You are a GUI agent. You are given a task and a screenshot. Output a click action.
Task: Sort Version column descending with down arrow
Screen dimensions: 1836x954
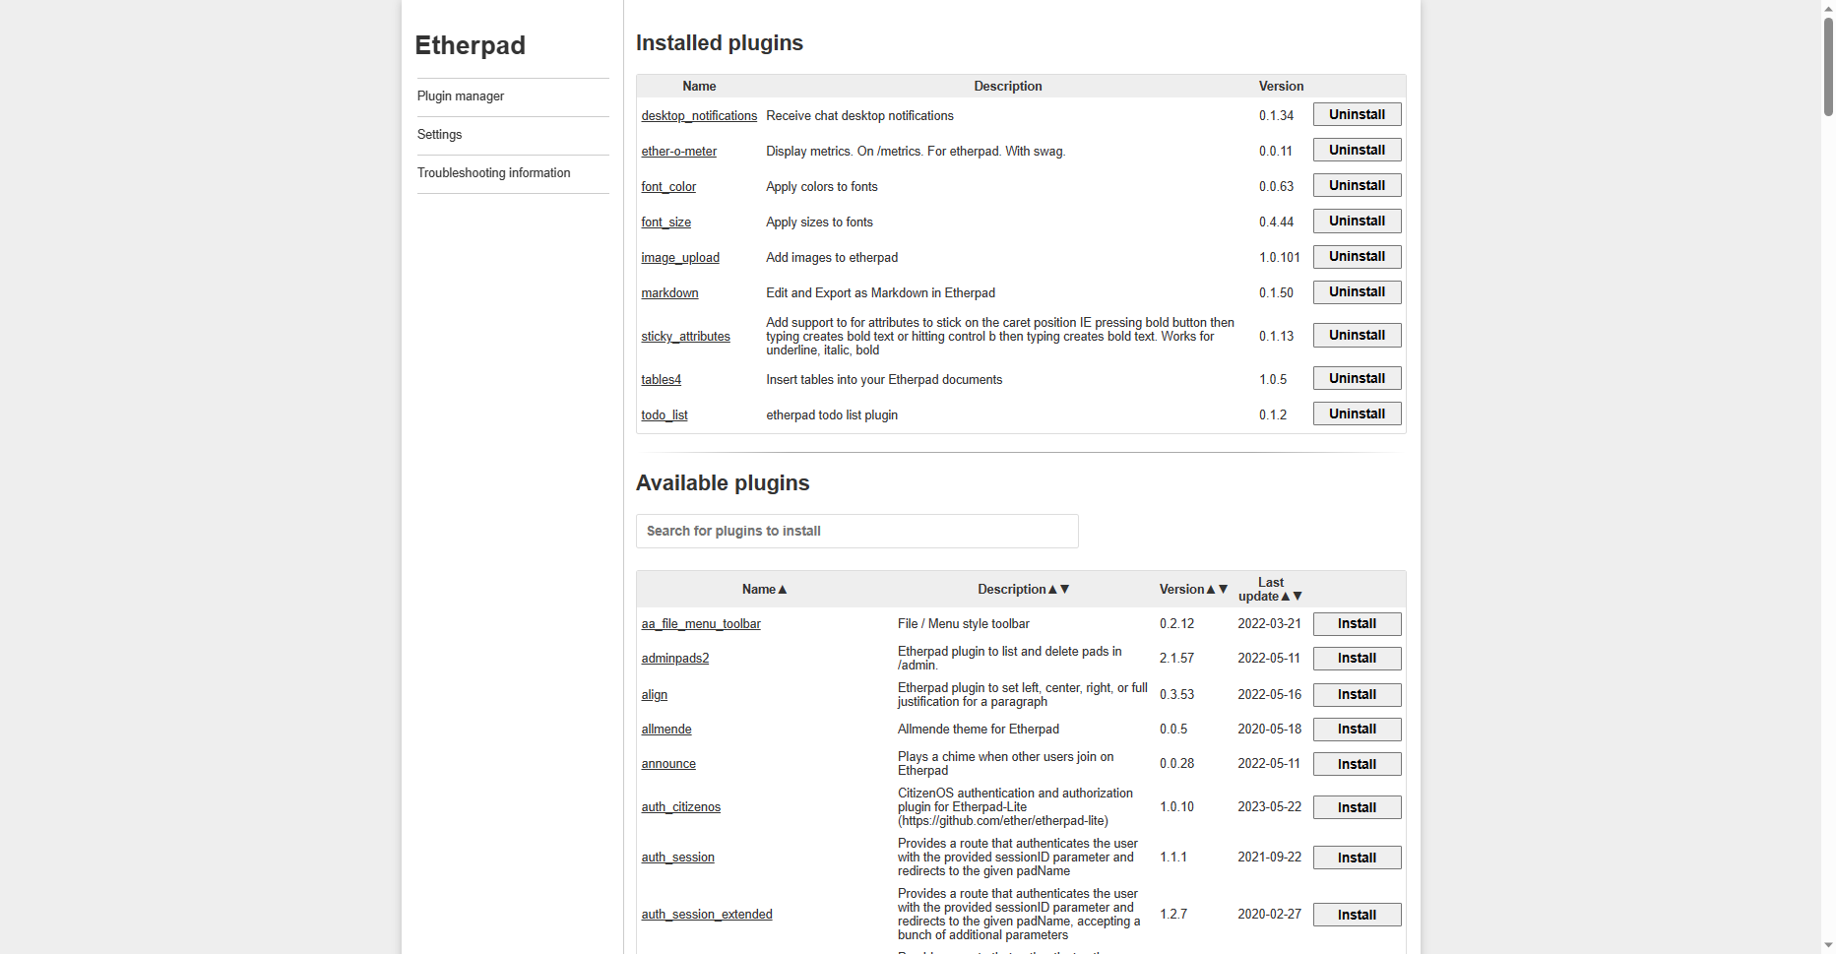(x=1224, y=590)
